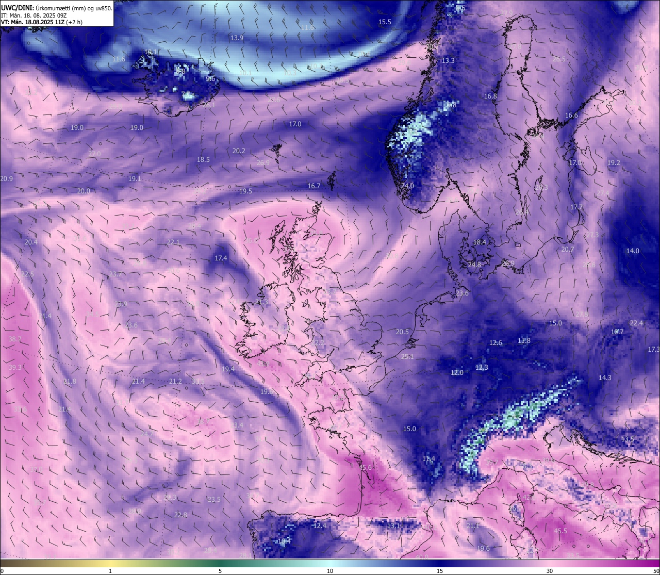Click the 23.5 value label
The image size is (660, 575).
tap(214, 500)
